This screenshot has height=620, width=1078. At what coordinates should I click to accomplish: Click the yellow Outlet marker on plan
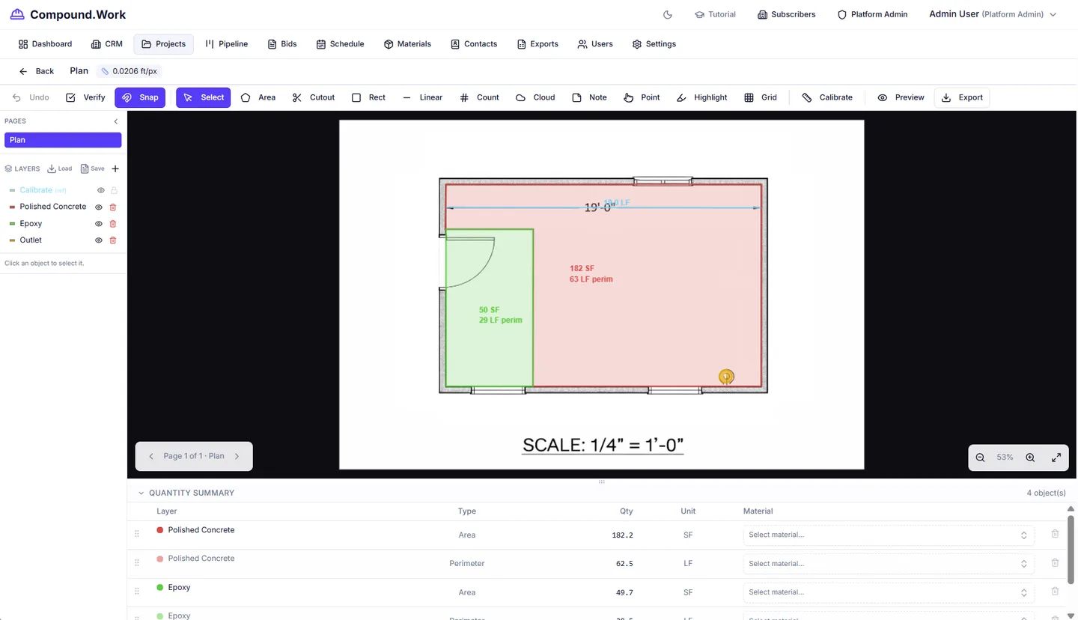coord(725,377)
